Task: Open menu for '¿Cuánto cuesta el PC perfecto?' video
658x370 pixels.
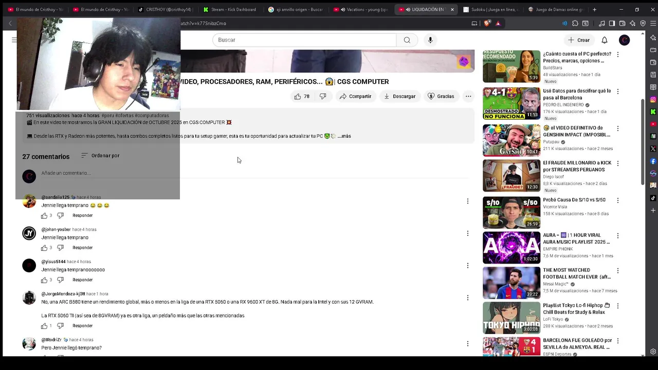Action: 617,54
